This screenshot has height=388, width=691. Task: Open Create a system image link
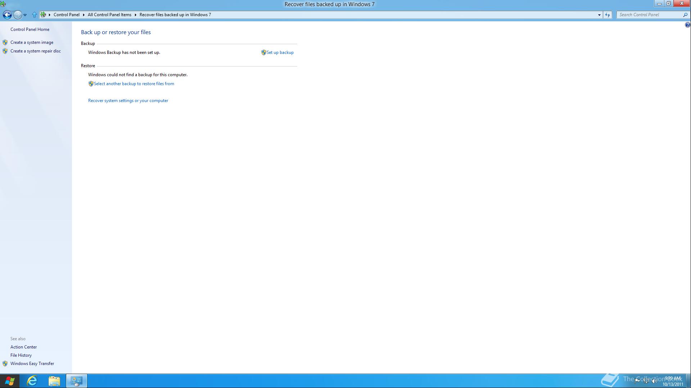point(32,42)
